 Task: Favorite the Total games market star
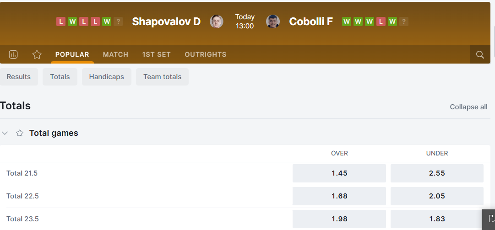point(20,133)
